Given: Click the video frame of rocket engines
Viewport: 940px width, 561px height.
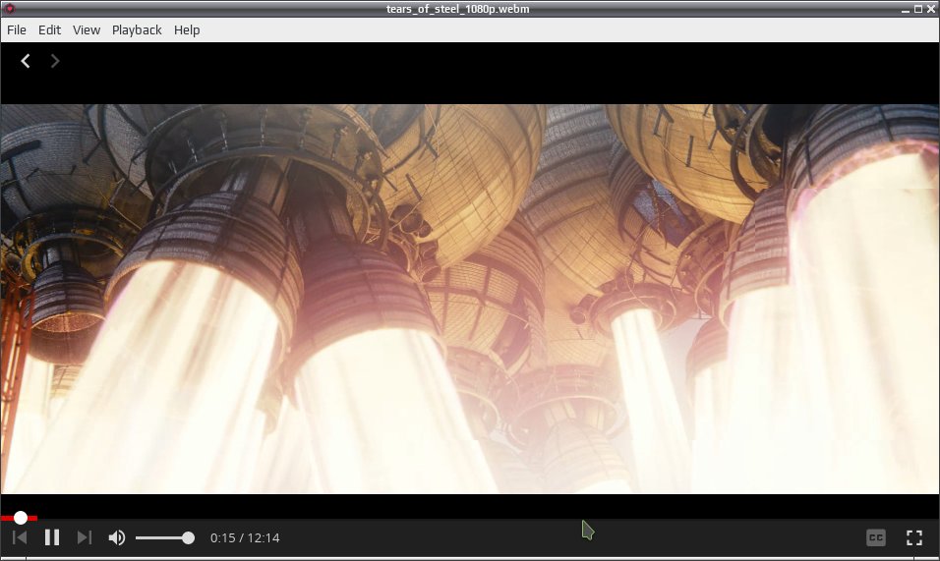Looking at the screenshot, I should pyautogui.click(x=470, y=300).
